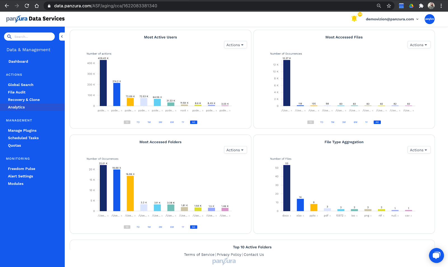Click the browser home icon
The height and width of the screenshot is (267, 448).
pos(37,6)
